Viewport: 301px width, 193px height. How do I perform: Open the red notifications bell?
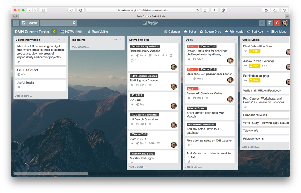click(x=277, y=23)
